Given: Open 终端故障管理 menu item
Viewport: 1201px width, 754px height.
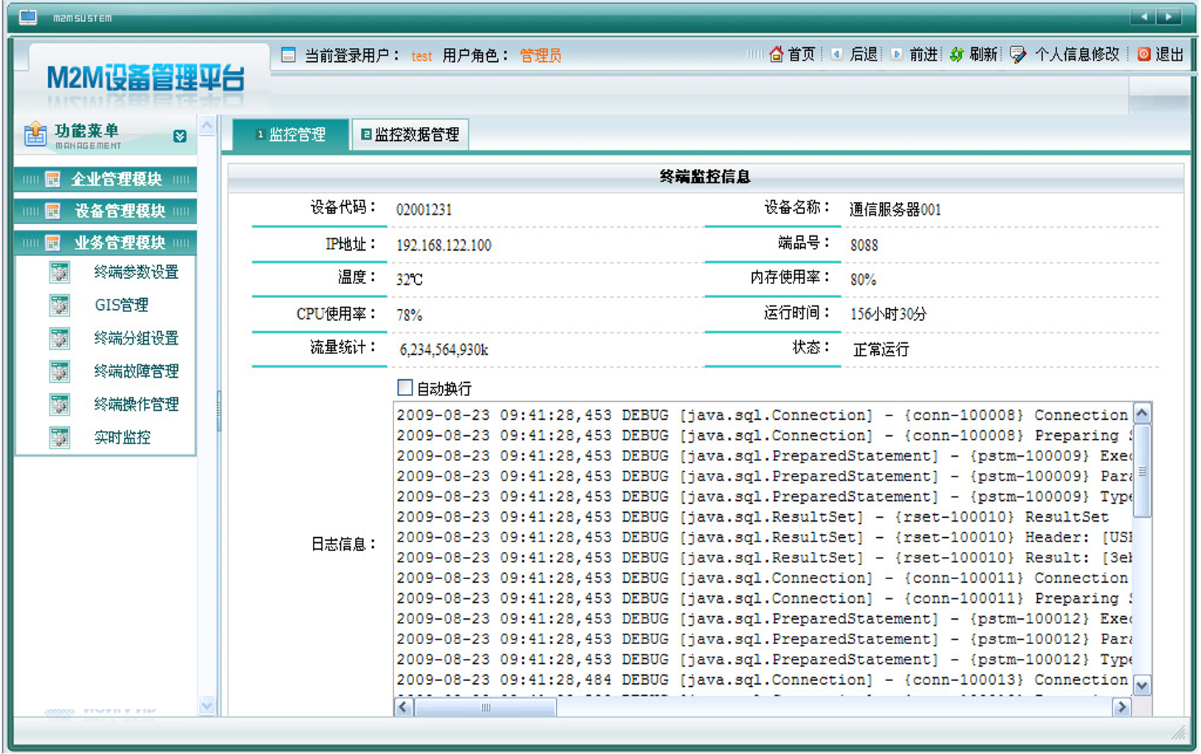Looking at the screenshot, I should (137, 371).
